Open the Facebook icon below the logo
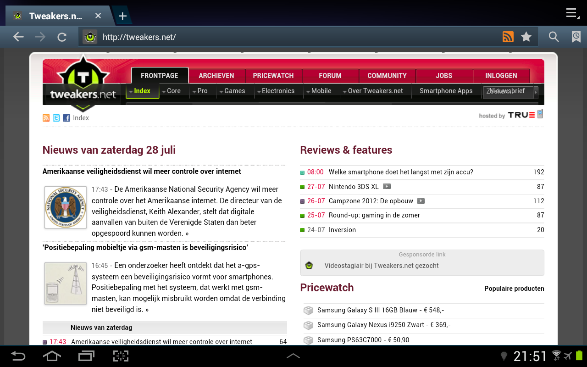The width and height of the screenshot is (587, 367). click(66, 118)
